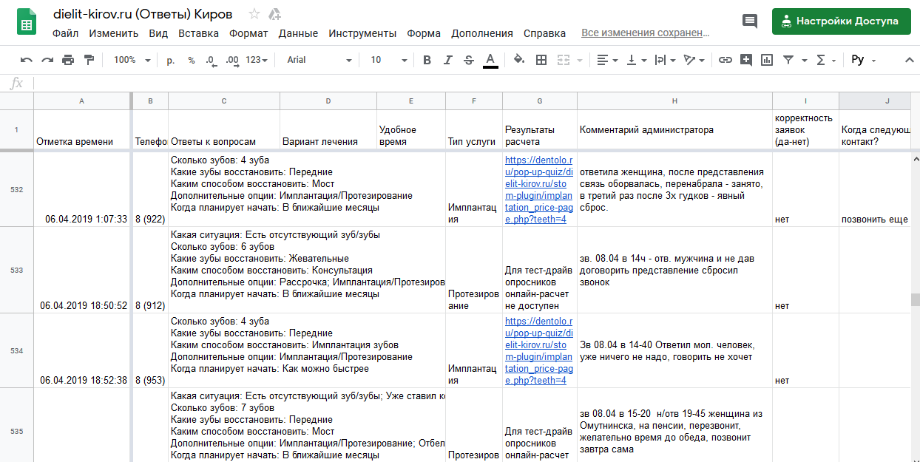Screen dimensions: 920x462
Task: Open the Данные menu
Action: click(x=298, y=33)
